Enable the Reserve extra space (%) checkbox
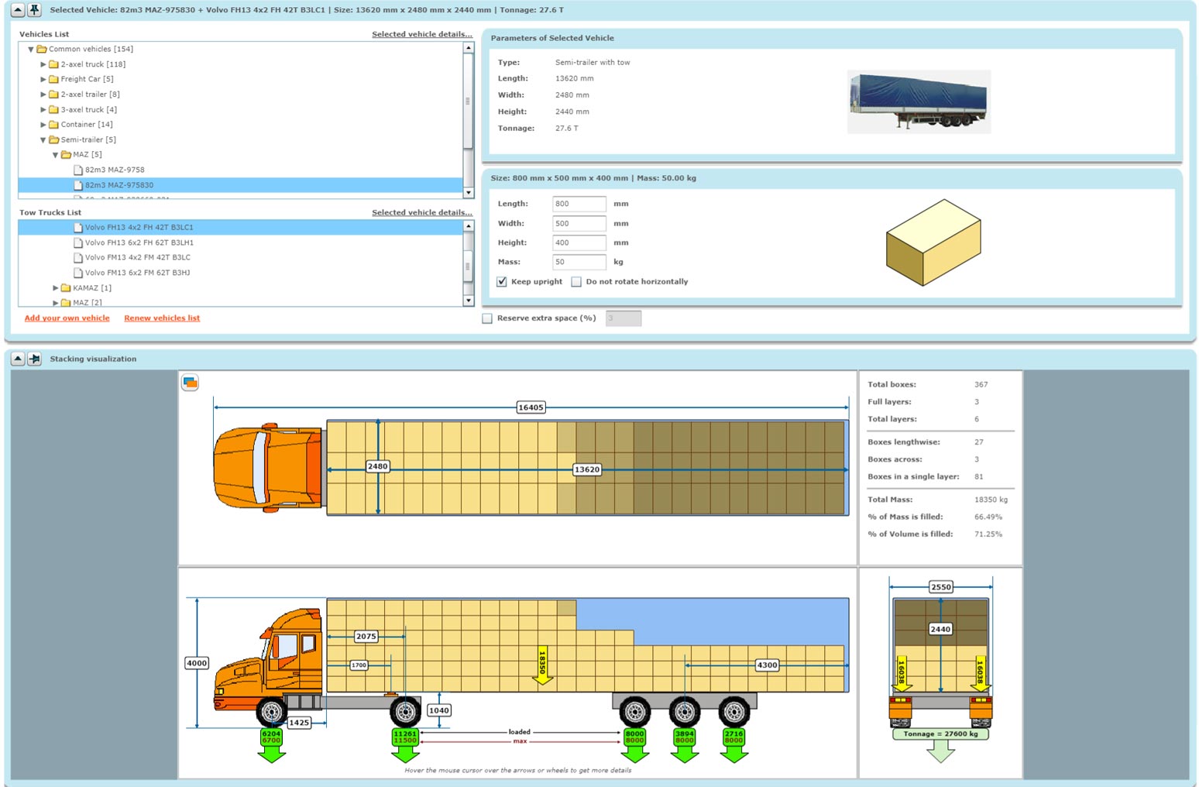This screenshot has height=787, width=1199. coord(487,318)
